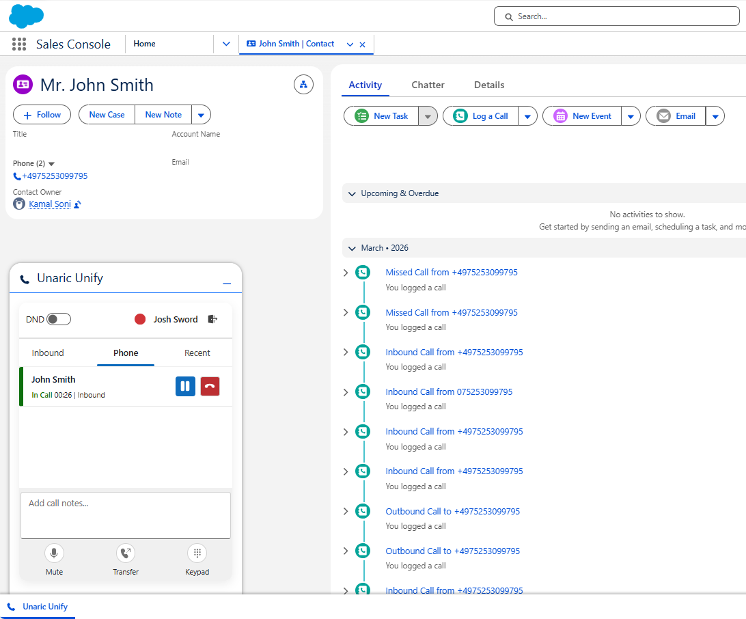Screen dimensions: 746x619
Task: Toggle the DND switch
Action: coord(59,319)
